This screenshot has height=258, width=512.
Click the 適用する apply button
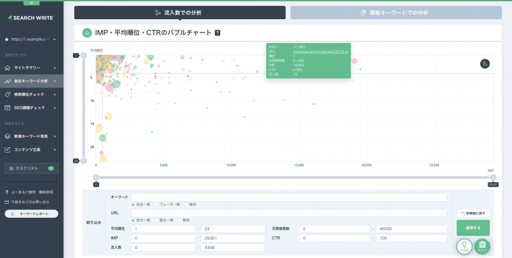click(x=473, y=228)
